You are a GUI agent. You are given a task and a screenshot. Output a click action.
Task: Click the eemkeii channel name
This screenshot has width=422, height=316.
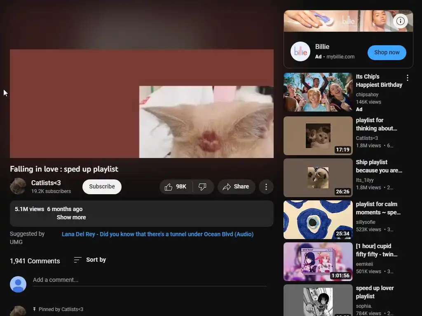coord(364,264)
